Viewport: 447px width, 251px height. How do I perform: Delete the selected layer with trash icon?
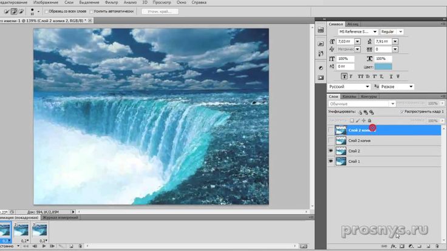point(437,246)
